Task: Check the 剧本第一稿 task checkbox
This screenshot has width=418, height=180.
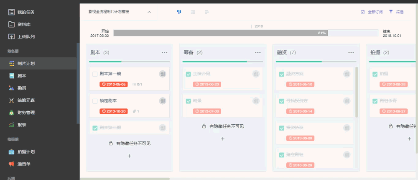Action: pyautogui.click(x=95, y=74)
